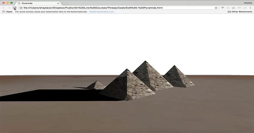The image size is (254, 133).
Task: Close the Pyramids tab
Action: pos(58,3)
